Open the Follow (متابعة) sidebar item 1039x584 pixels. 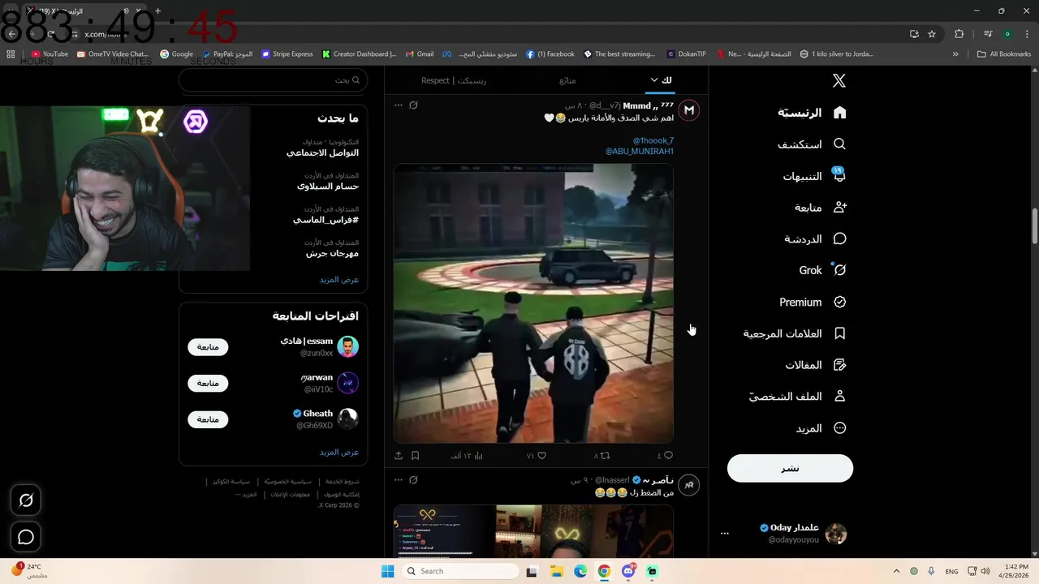coord(821,208)
